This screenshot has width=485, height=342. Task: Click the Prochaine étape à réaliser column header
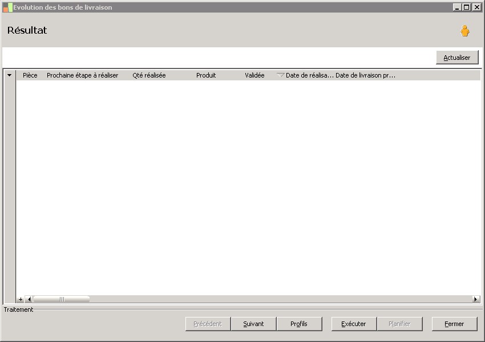coord(82,75)
